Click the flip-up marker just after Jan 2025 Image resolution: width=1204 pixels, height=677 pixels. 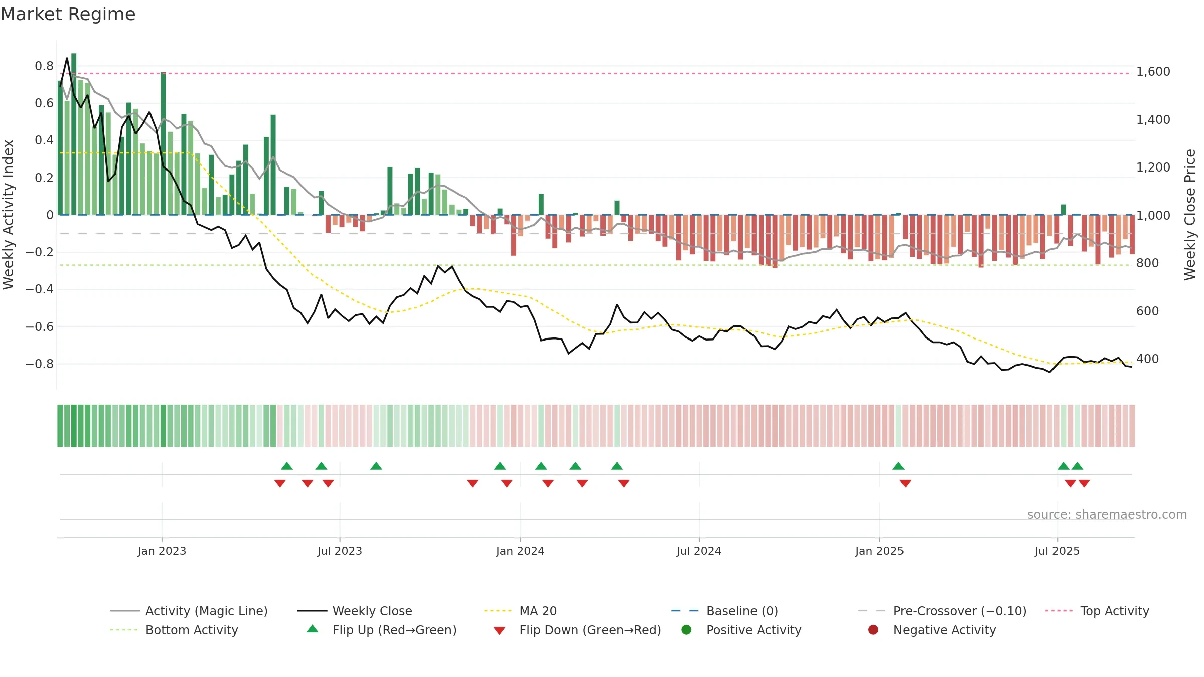pos(898,466)
